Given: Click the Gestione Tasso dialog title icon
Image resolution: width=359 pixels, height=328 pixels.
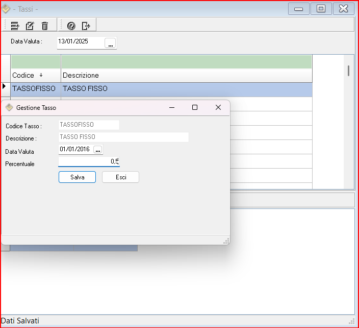Looking at the screenshot, I should 9,108.
